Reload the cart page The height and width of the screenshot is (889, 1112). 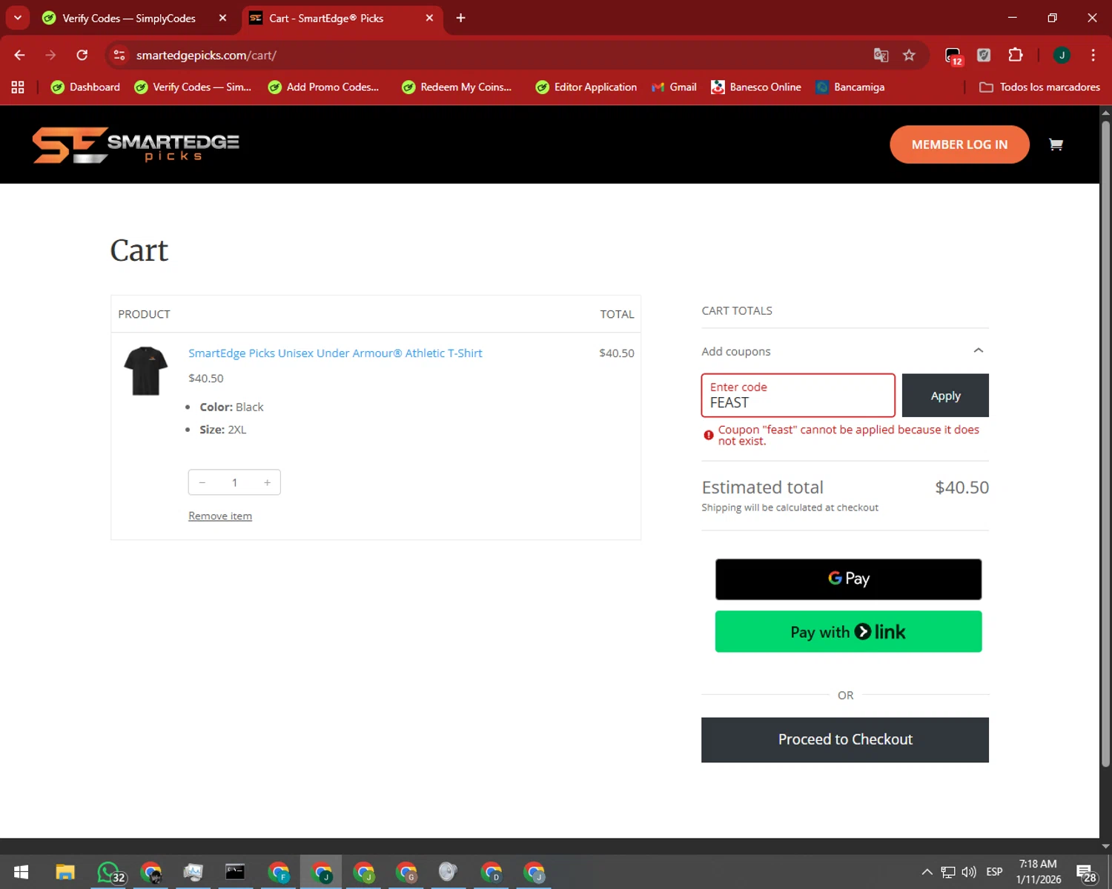[x=82, y=55]
